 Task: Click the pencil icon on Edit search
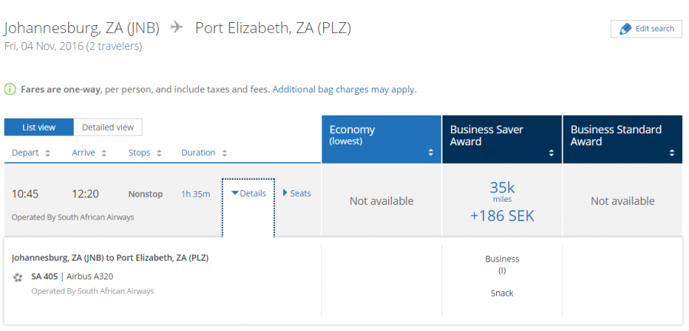(x=625, y=29)
